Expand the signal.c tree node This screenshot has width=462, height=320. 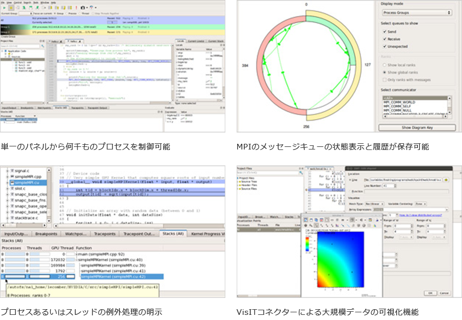[x=7, y=171]
